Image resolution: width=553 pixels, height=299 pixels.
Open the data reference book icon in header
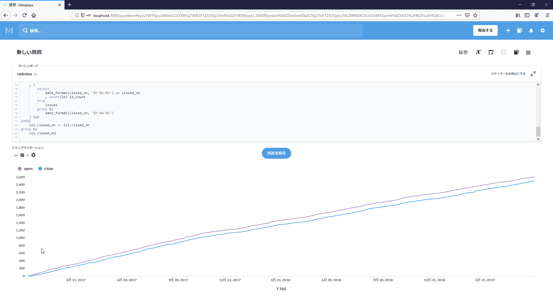click(x=520, y=30)
